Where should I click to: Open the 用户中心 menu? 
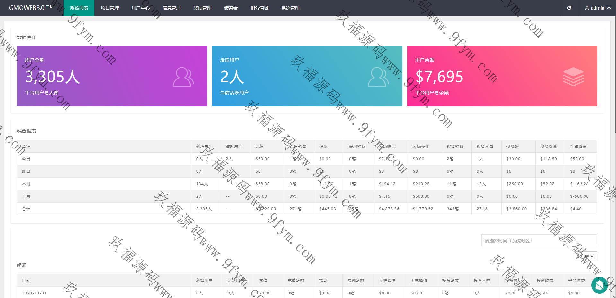tap(141, 8)
